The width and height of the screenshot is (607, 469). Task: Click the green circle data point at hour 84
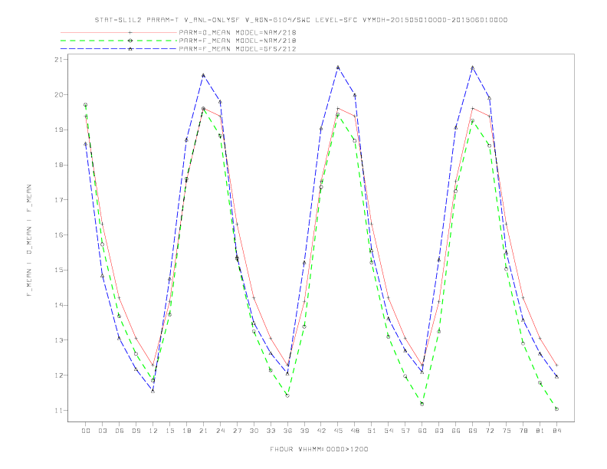click(556, 408)
